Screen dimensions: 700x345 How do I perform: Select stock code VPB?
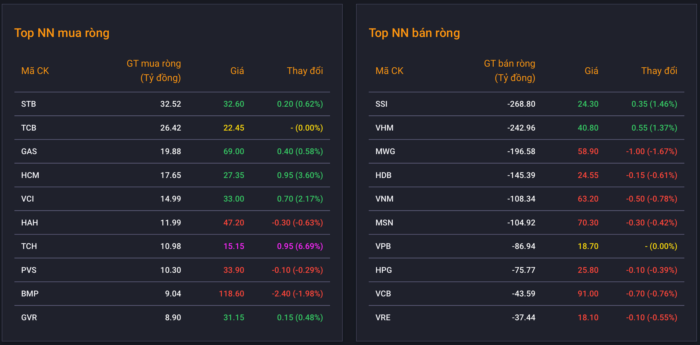[383, 246]
